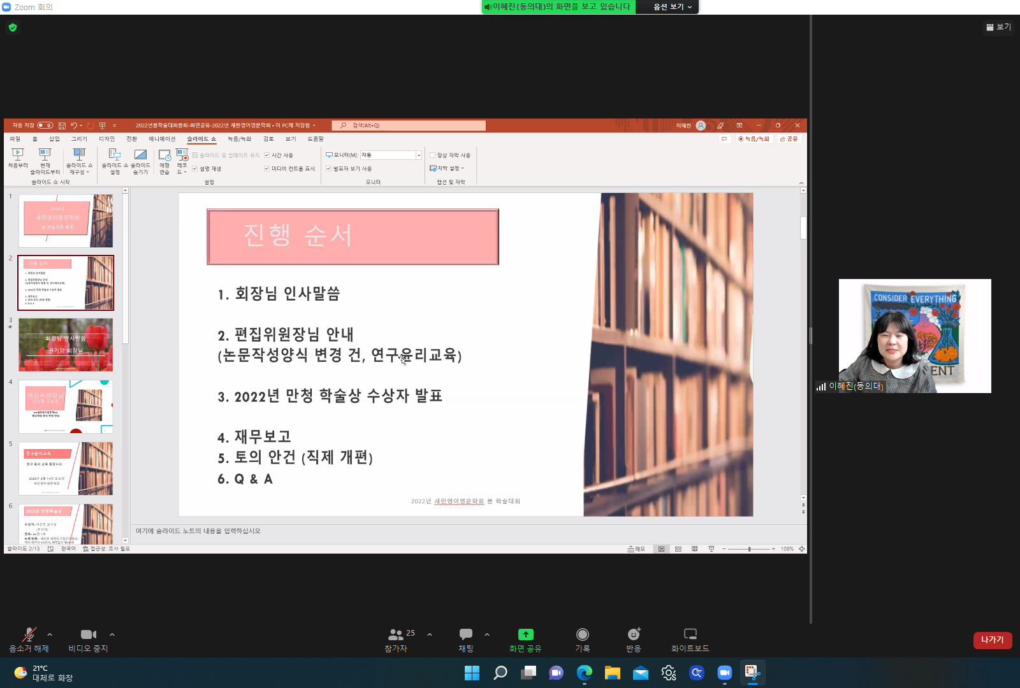Open the 디자인 ribbon tab
Screen dimensions: 1020x688
106,139
